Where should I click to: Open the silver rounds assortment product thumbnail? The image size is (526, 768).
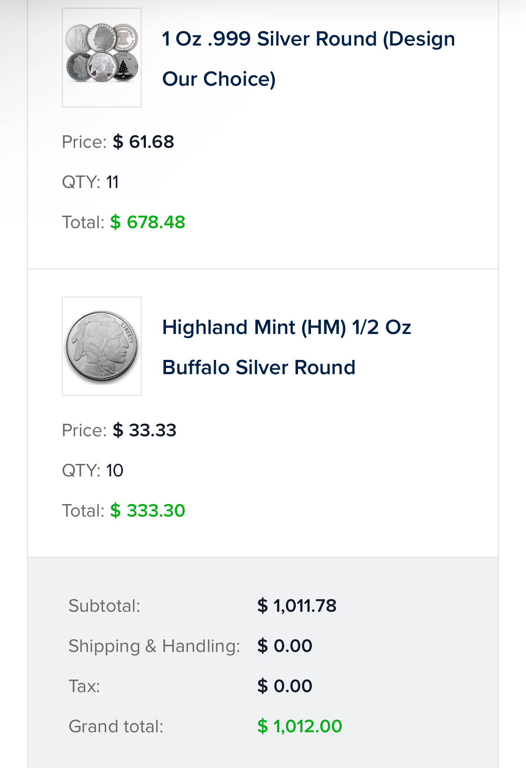click(102, 58)
